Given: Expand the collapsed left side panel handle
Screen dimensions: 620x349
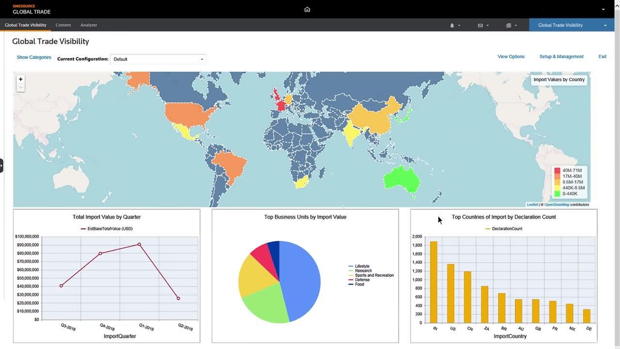Looking at the screenshot, I should [x=1, y=165].
